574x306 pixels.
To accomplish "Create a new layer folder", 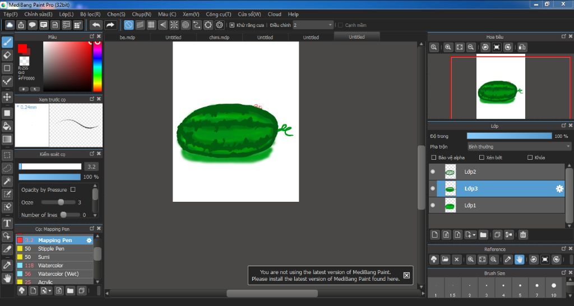I will 483,235.
